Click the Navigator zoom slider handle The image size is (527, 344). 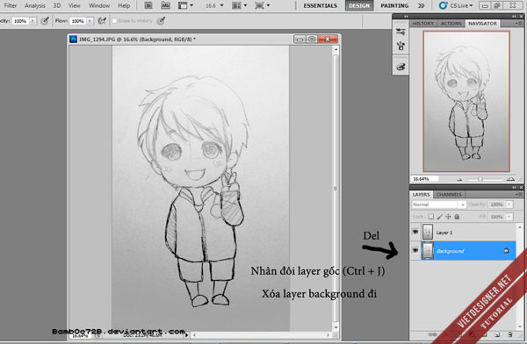click(480, 179)
